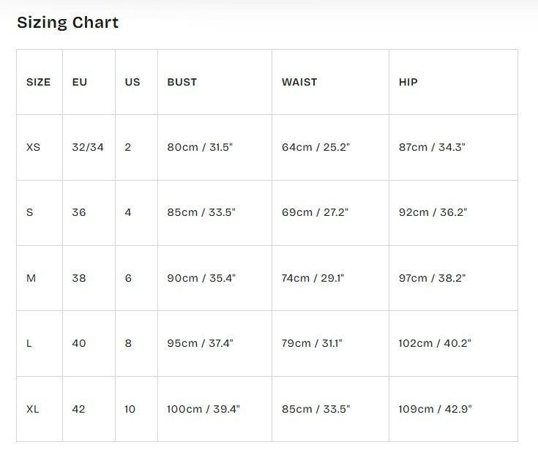Select the SIZE column header
Image resolution: width=538 pixels, height=458 pixels.
click(38, 82)
